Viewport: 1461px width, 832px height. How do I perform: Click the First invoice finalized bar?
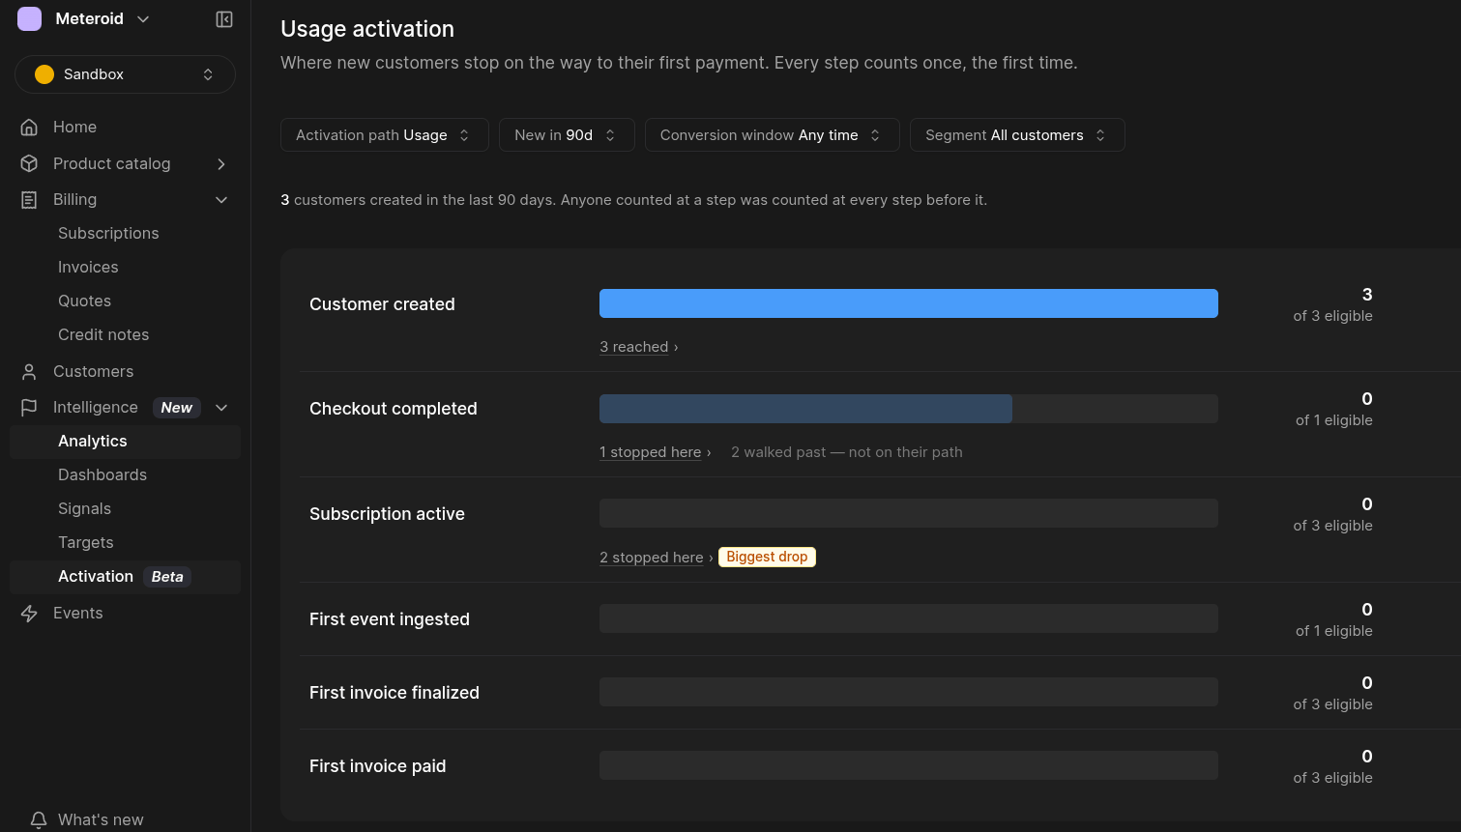point(909,692)
